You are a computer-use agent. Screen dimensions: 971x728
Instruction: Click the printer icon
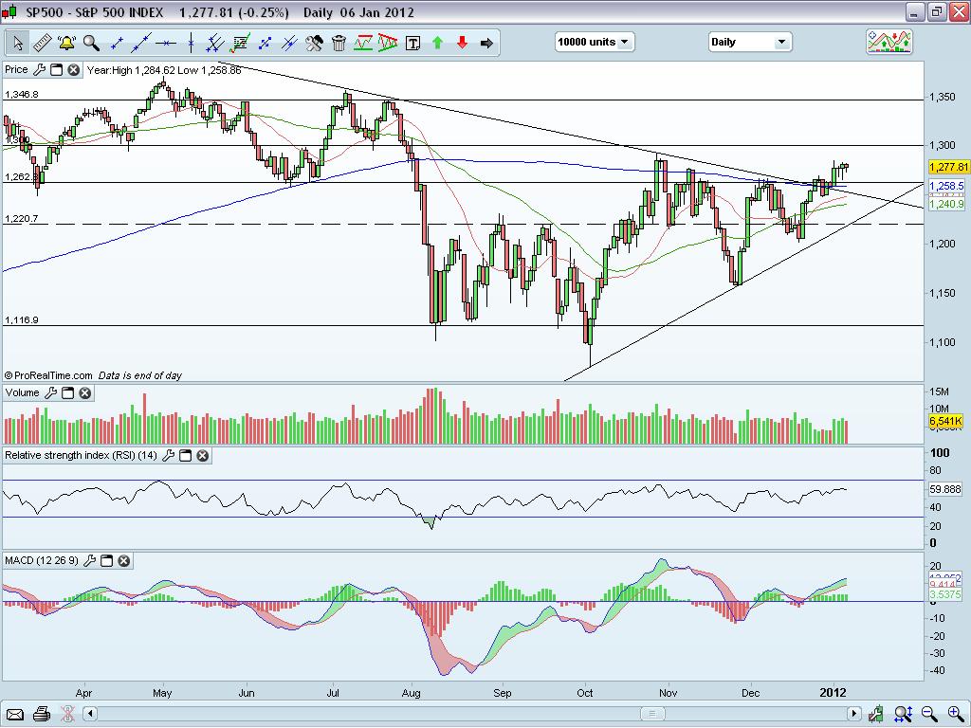[x=42, y=715]
